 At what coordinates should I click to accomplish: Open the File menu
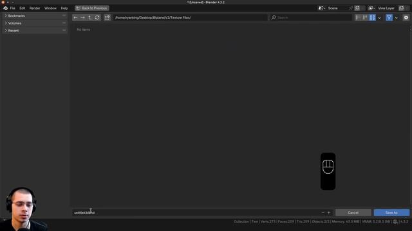point(12,8)
